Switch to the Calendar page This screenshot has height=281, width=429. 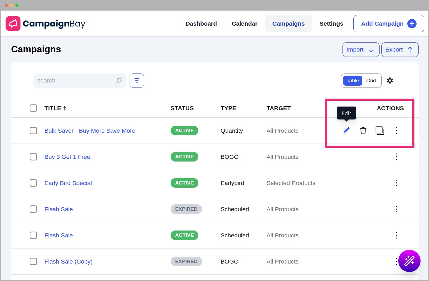[244, 24]
